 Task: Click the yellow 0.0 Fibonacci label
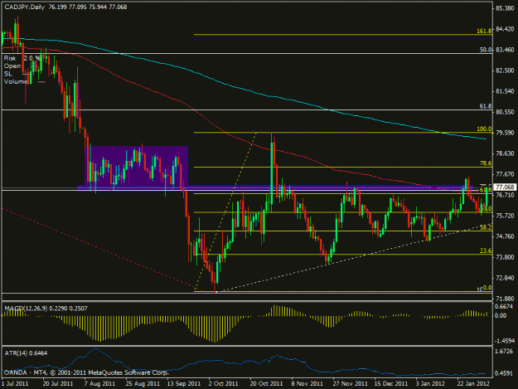[487, 288]
